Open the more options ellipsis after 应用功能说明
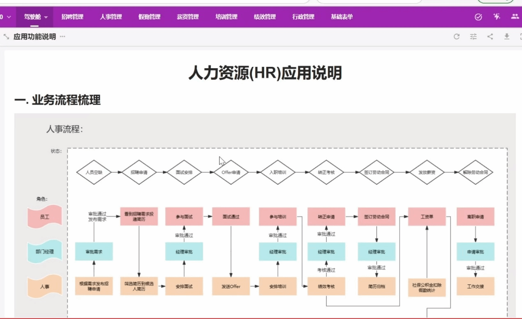This screenshot has width=522, height=319. coord(62,37)
